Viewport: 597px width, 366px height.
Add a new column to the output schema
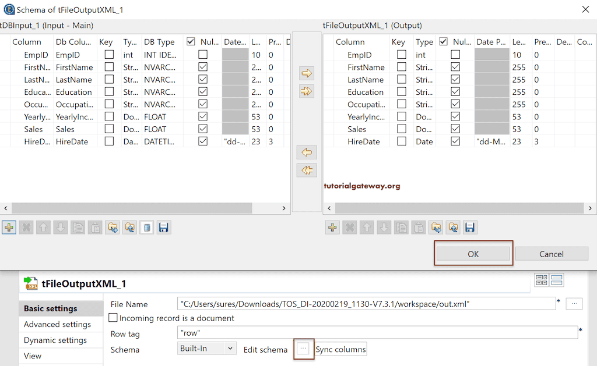coord(332,227)
